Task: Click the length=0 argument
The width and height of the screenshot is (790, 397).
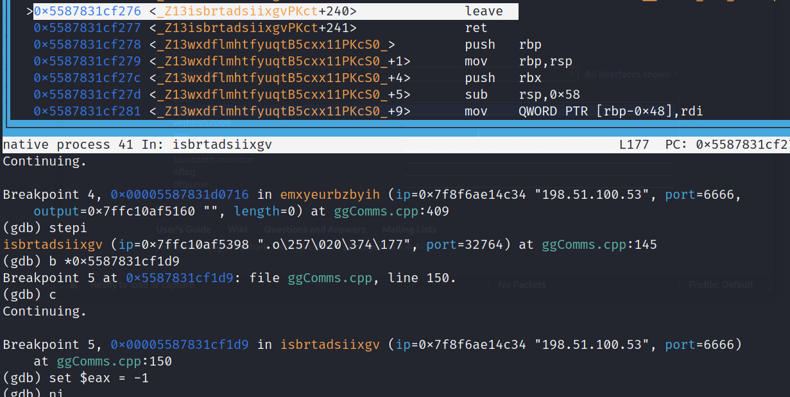Action: [272, 211]
